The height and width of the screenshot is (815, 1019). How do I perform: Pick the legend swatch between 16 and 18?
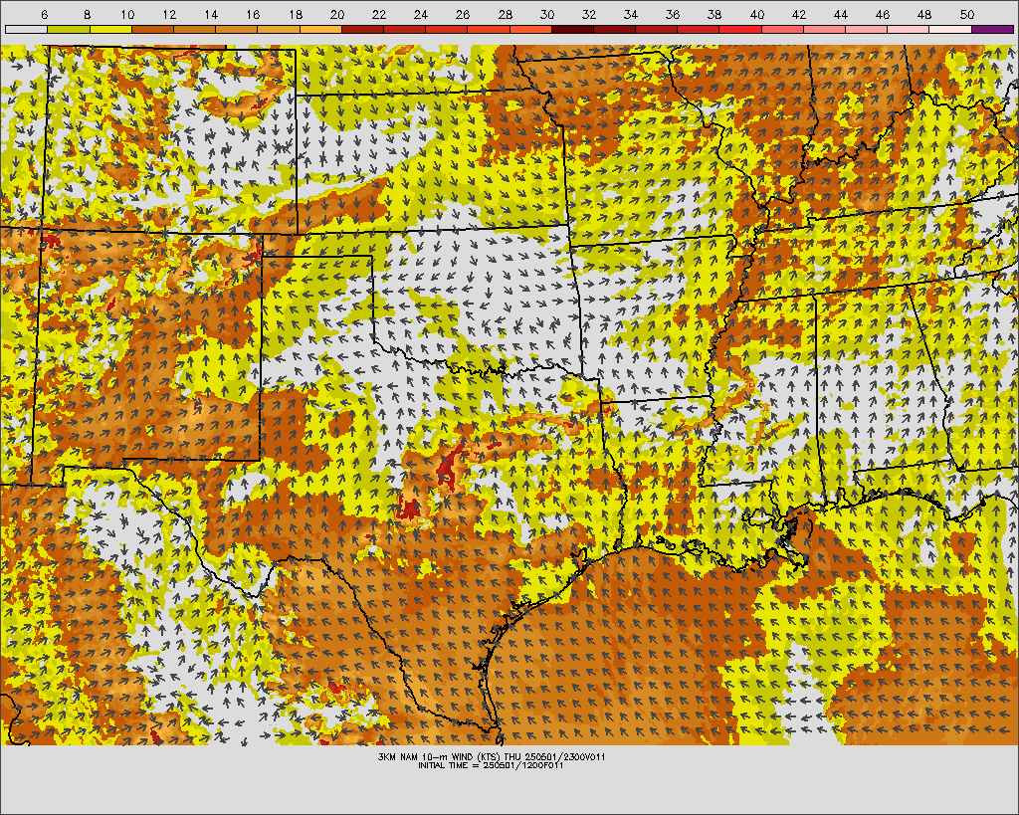coord(279,29)
